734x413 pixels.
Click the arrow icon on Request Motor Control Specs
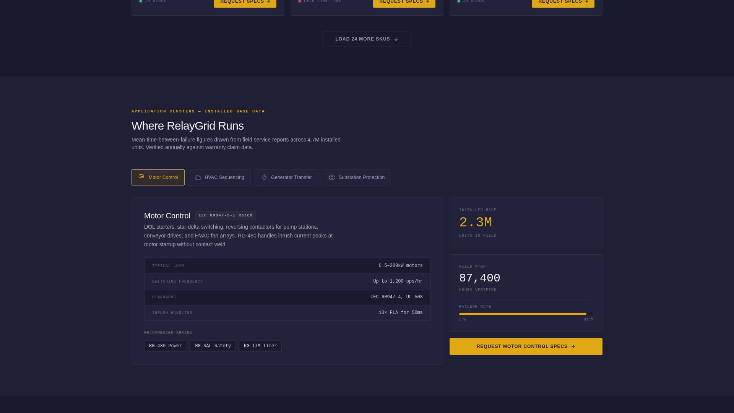573,346
